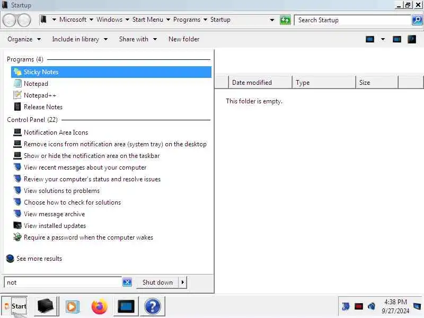Open Help question mark taskbar icon
The image size is (424, 318).
click(153, 306)
